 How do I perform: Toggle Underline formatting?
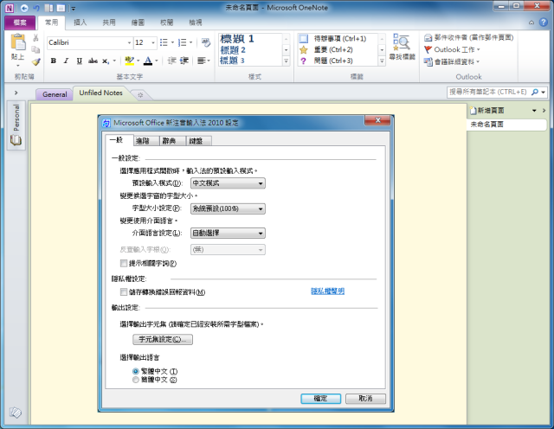79,61
